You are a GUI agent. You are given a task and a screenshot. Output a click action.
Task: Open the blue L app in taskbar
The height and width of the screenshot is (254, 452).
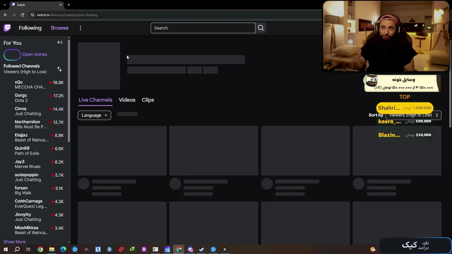[98, 249]
